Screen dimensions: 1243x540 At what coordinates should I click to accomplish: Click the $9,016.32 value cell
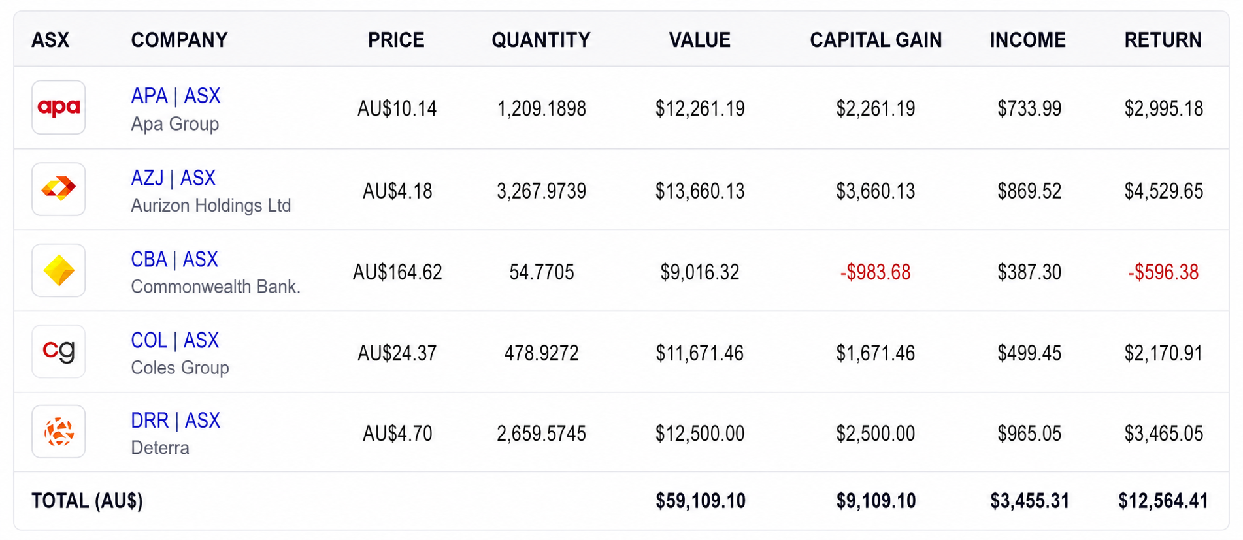coord(700,272)
